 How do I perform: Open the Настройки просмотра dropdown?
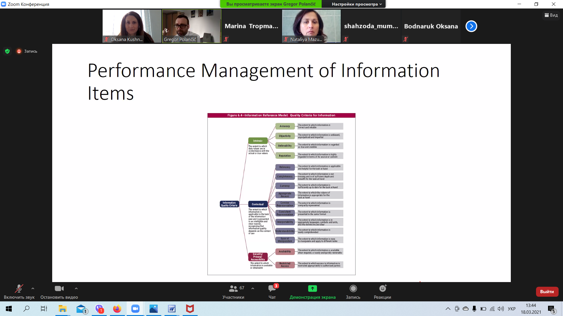[357, 4]
